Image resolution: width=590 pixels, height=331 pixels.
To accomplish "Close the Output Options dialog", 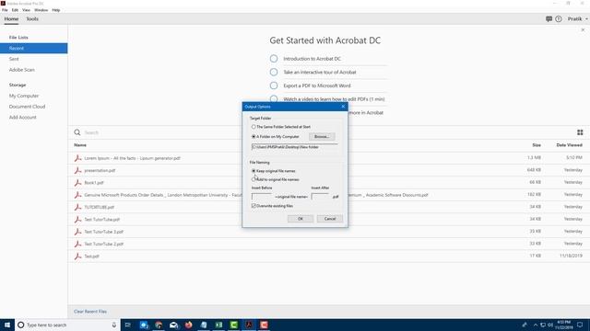I will 343,107.
